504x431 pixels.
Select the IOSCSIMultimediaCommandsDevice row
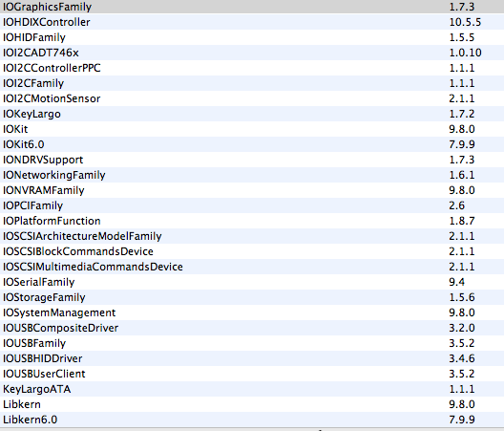coord(252,267)
